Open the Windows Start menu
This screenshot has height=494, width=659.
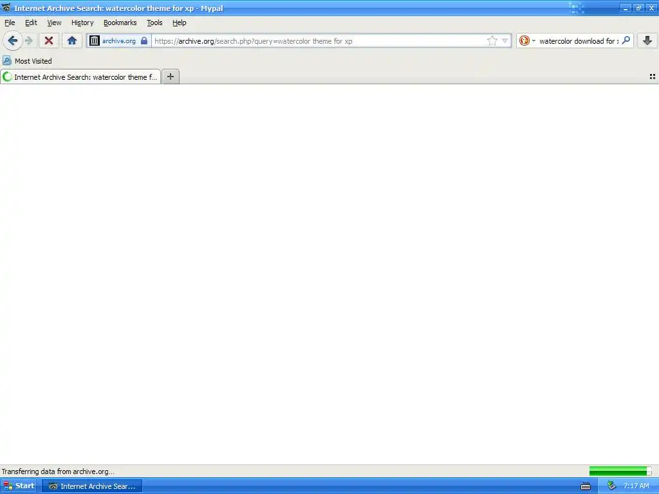pyautogui.click(x=19, y=486)
